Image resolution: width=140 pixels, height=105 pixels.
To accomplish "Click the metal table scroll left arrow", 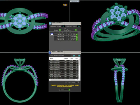I will tap(50, 80).
